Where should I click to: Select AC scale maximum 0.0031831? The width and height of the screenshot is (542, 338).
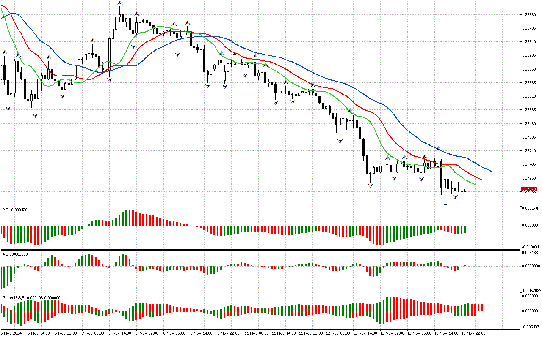531,252
